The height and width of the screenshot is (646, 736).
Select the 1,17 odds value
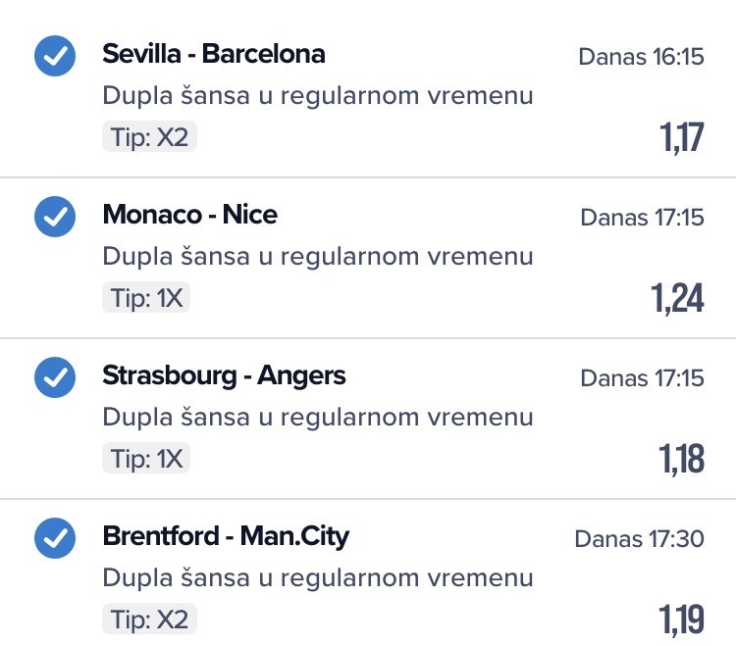(x=682, y=138)
